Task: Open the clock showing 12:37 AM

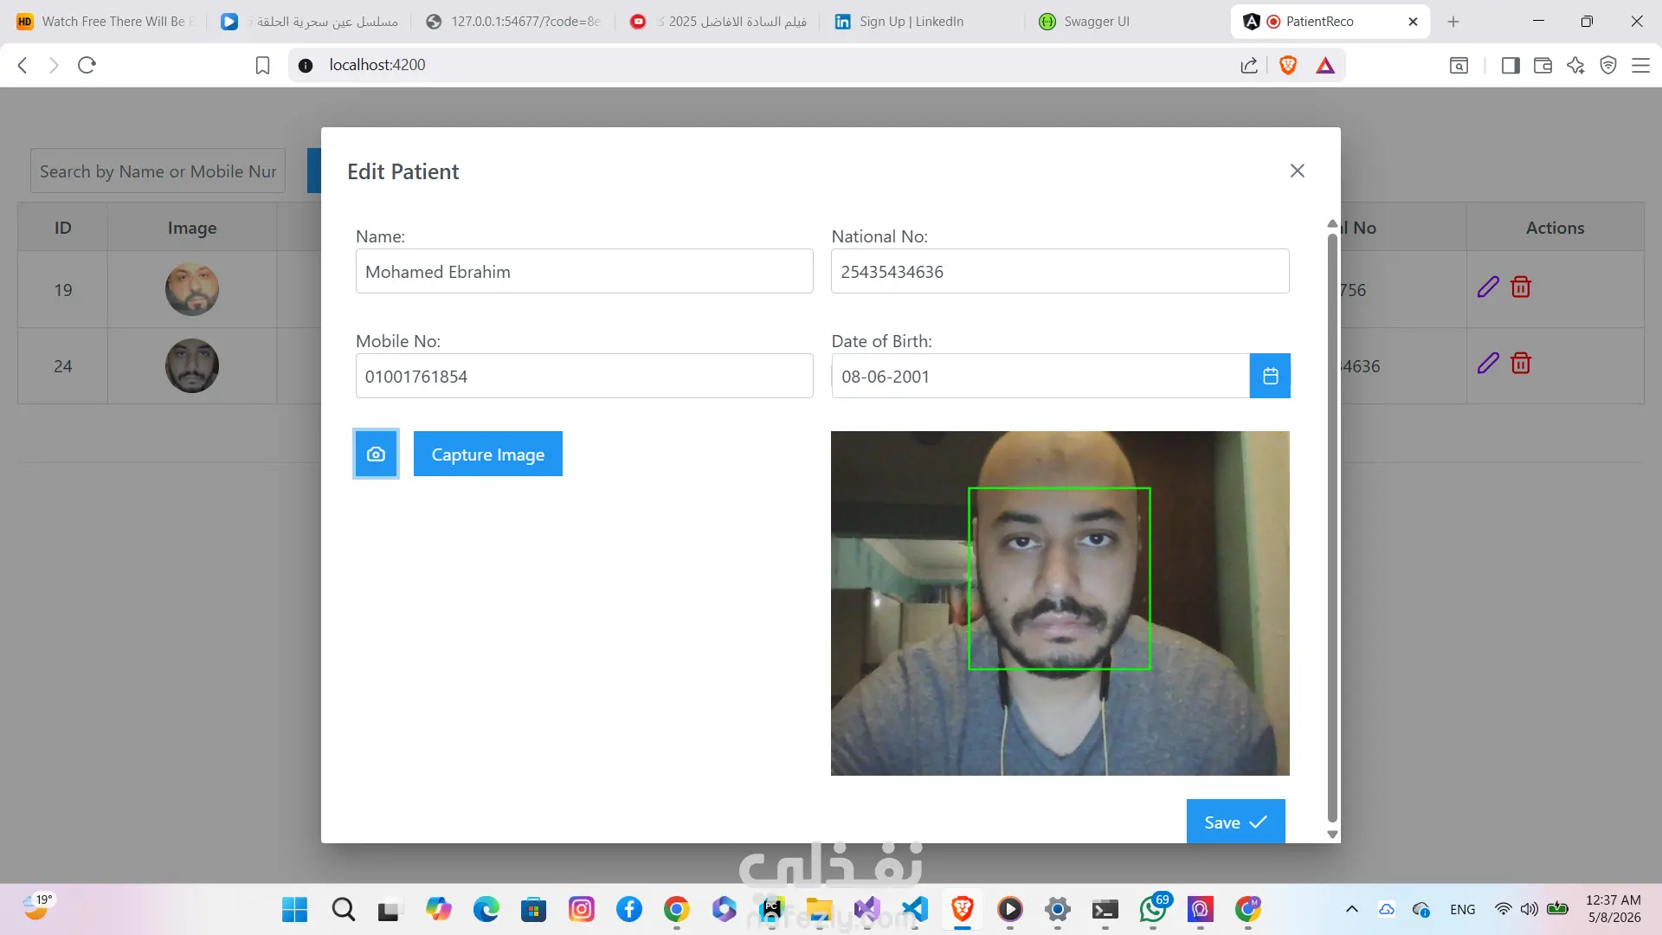Action: 1614,909
